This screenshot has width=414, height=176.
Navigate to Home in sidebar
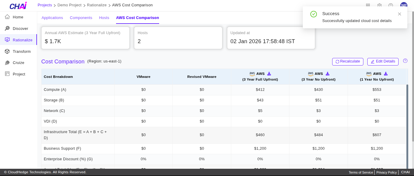(18, 17)
